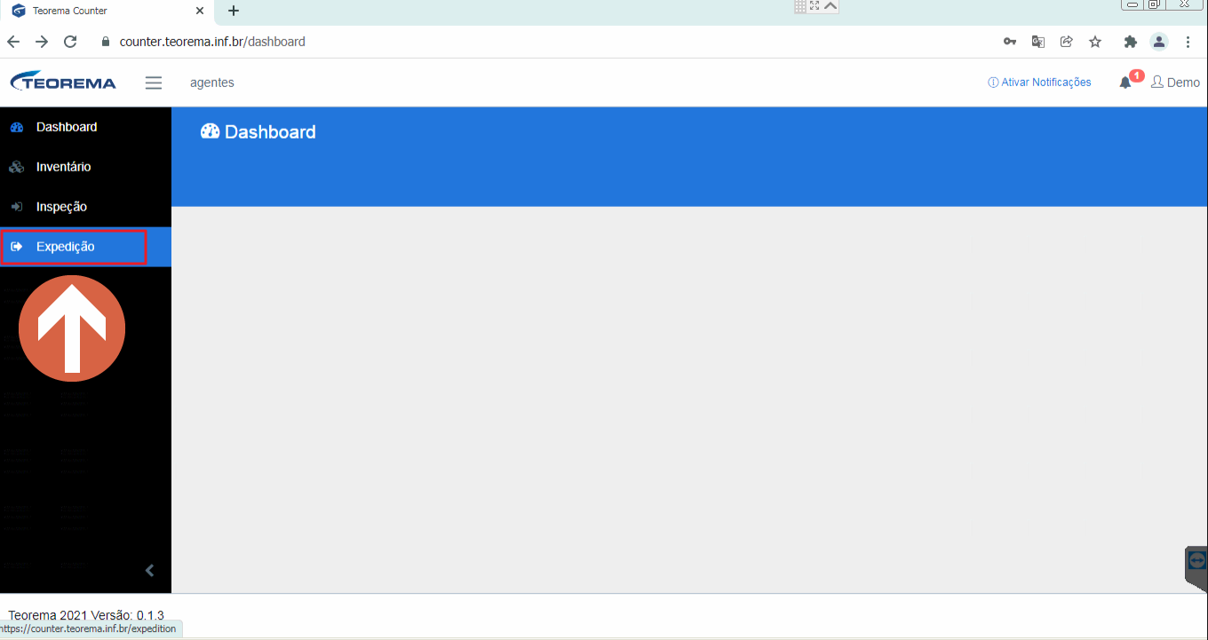Click the Dashboard page heading
Image resolution: width=1208 pixels, height=640 pixels.
click(x=258, y=132)
